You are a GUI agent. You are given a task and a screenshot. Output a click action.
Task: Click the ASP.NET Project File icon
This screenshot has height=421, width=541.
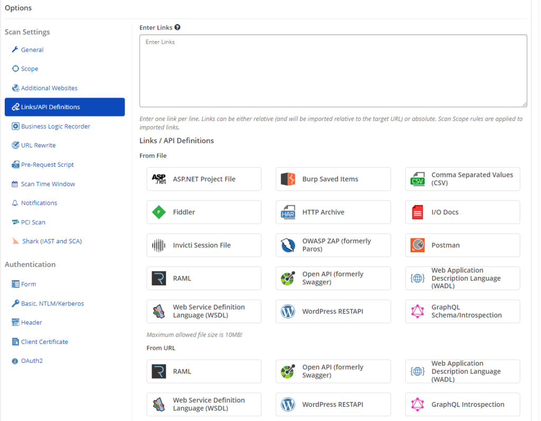(158, 179)
